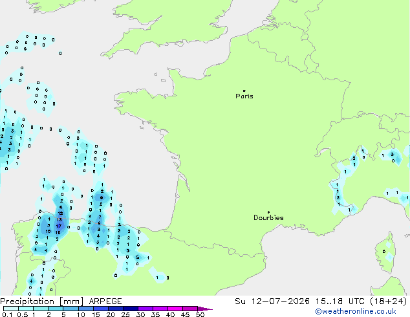Click the 13 mm precipitation value
The height and width of the screenshot is (317, 410).
point(59,220)
